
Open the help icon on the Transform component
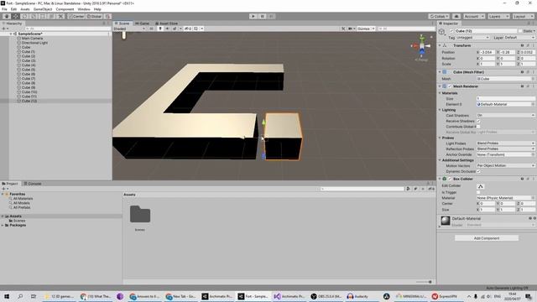point(522,45)
